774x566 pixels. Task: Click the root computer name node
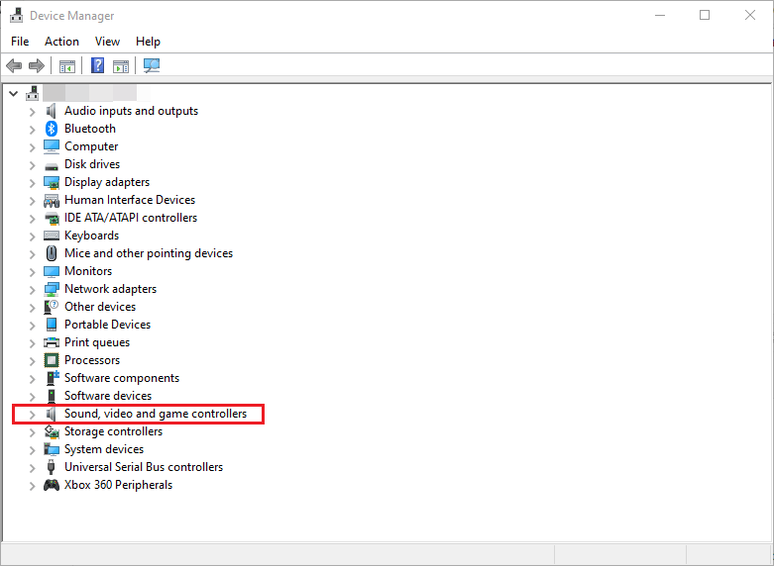tap(96, 93)
